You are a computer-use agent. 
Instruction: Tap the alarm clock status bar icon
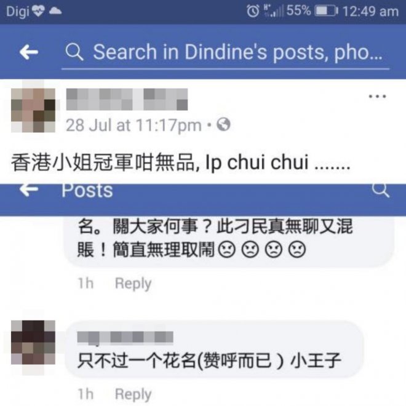pyautogui.click(x=253, y=11)
